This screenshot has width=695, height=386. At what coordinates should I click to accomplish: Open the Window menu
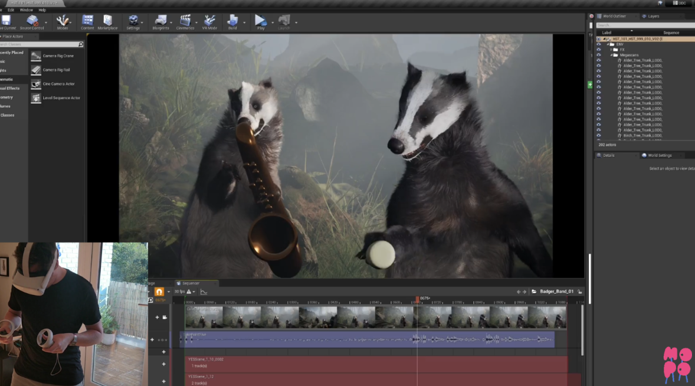pyautogui.click(x=27, y=10)
